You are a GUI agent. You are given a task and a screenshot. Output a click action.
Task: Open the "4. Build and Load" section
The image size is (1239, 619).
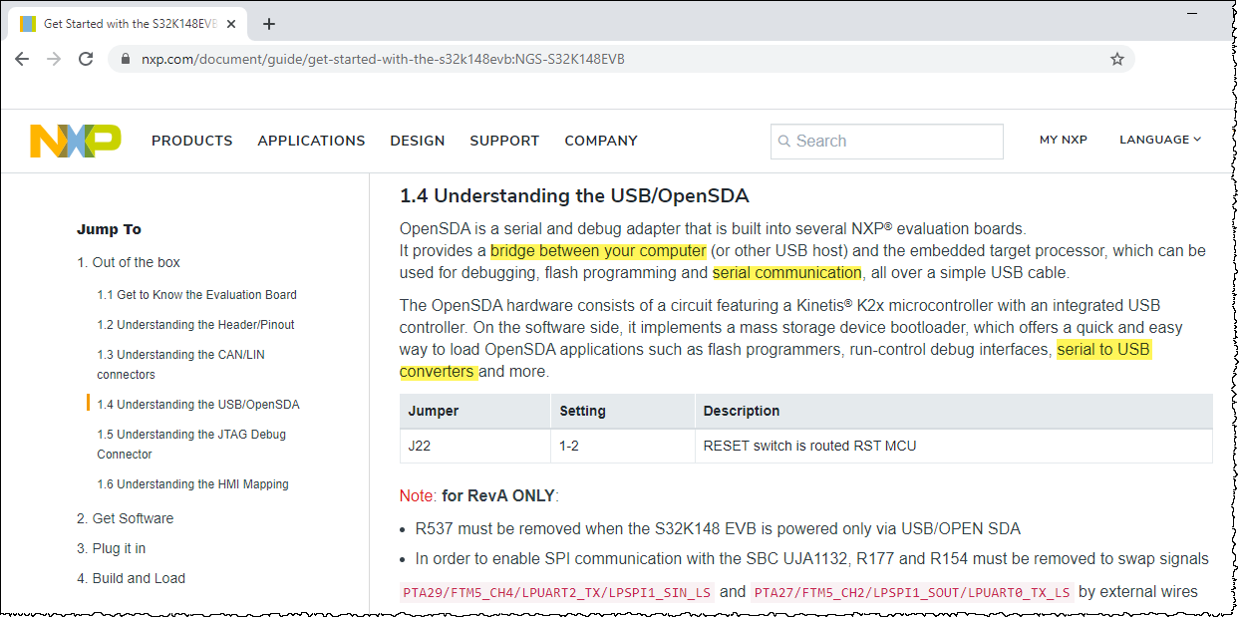click(x=132, y=578)
